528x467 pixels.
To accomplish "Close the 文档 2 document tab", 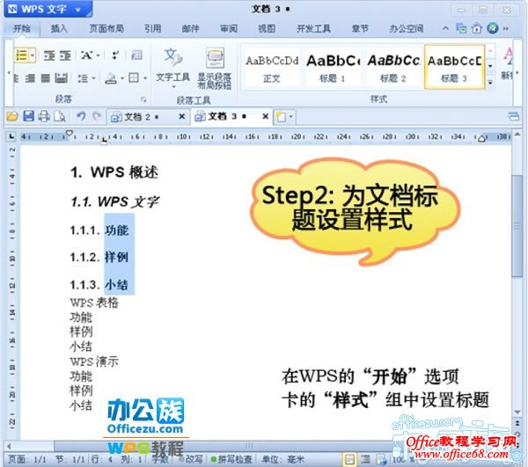I will click(182, 116).
